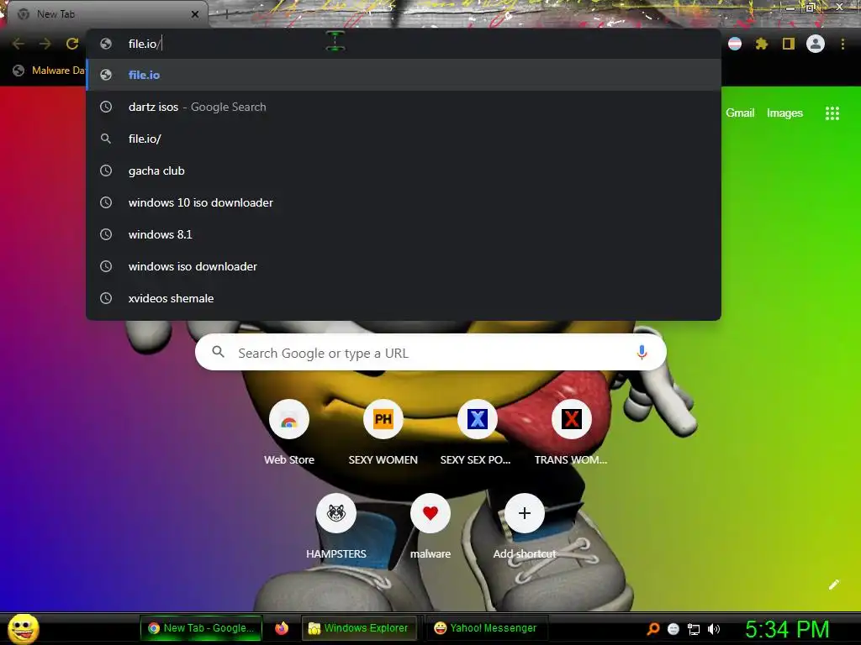Open the Chrome profile avatar

(x=816, y=44)
